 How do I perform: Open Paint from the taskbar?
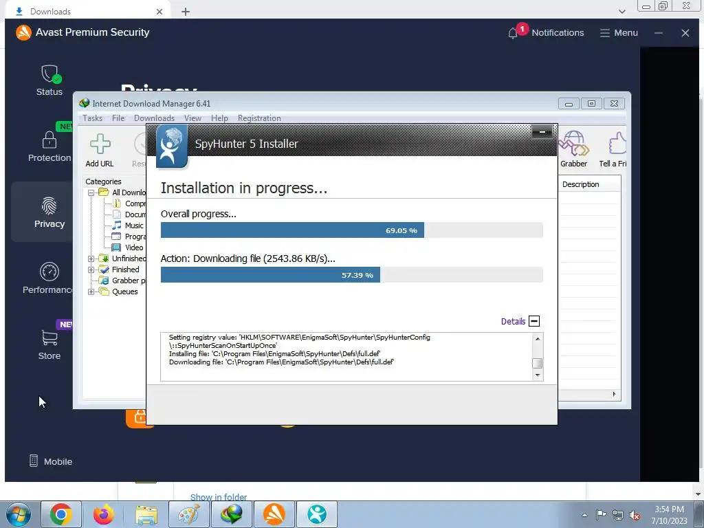[x=189, y=514]
